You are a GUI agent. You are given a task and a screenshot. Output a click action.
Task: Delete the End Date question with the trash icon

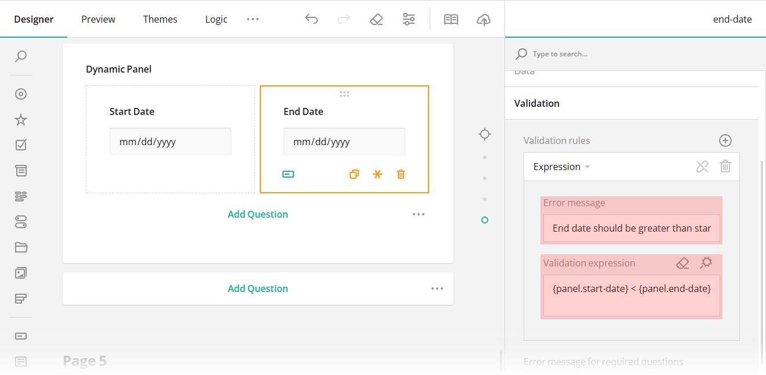(401, 174)
